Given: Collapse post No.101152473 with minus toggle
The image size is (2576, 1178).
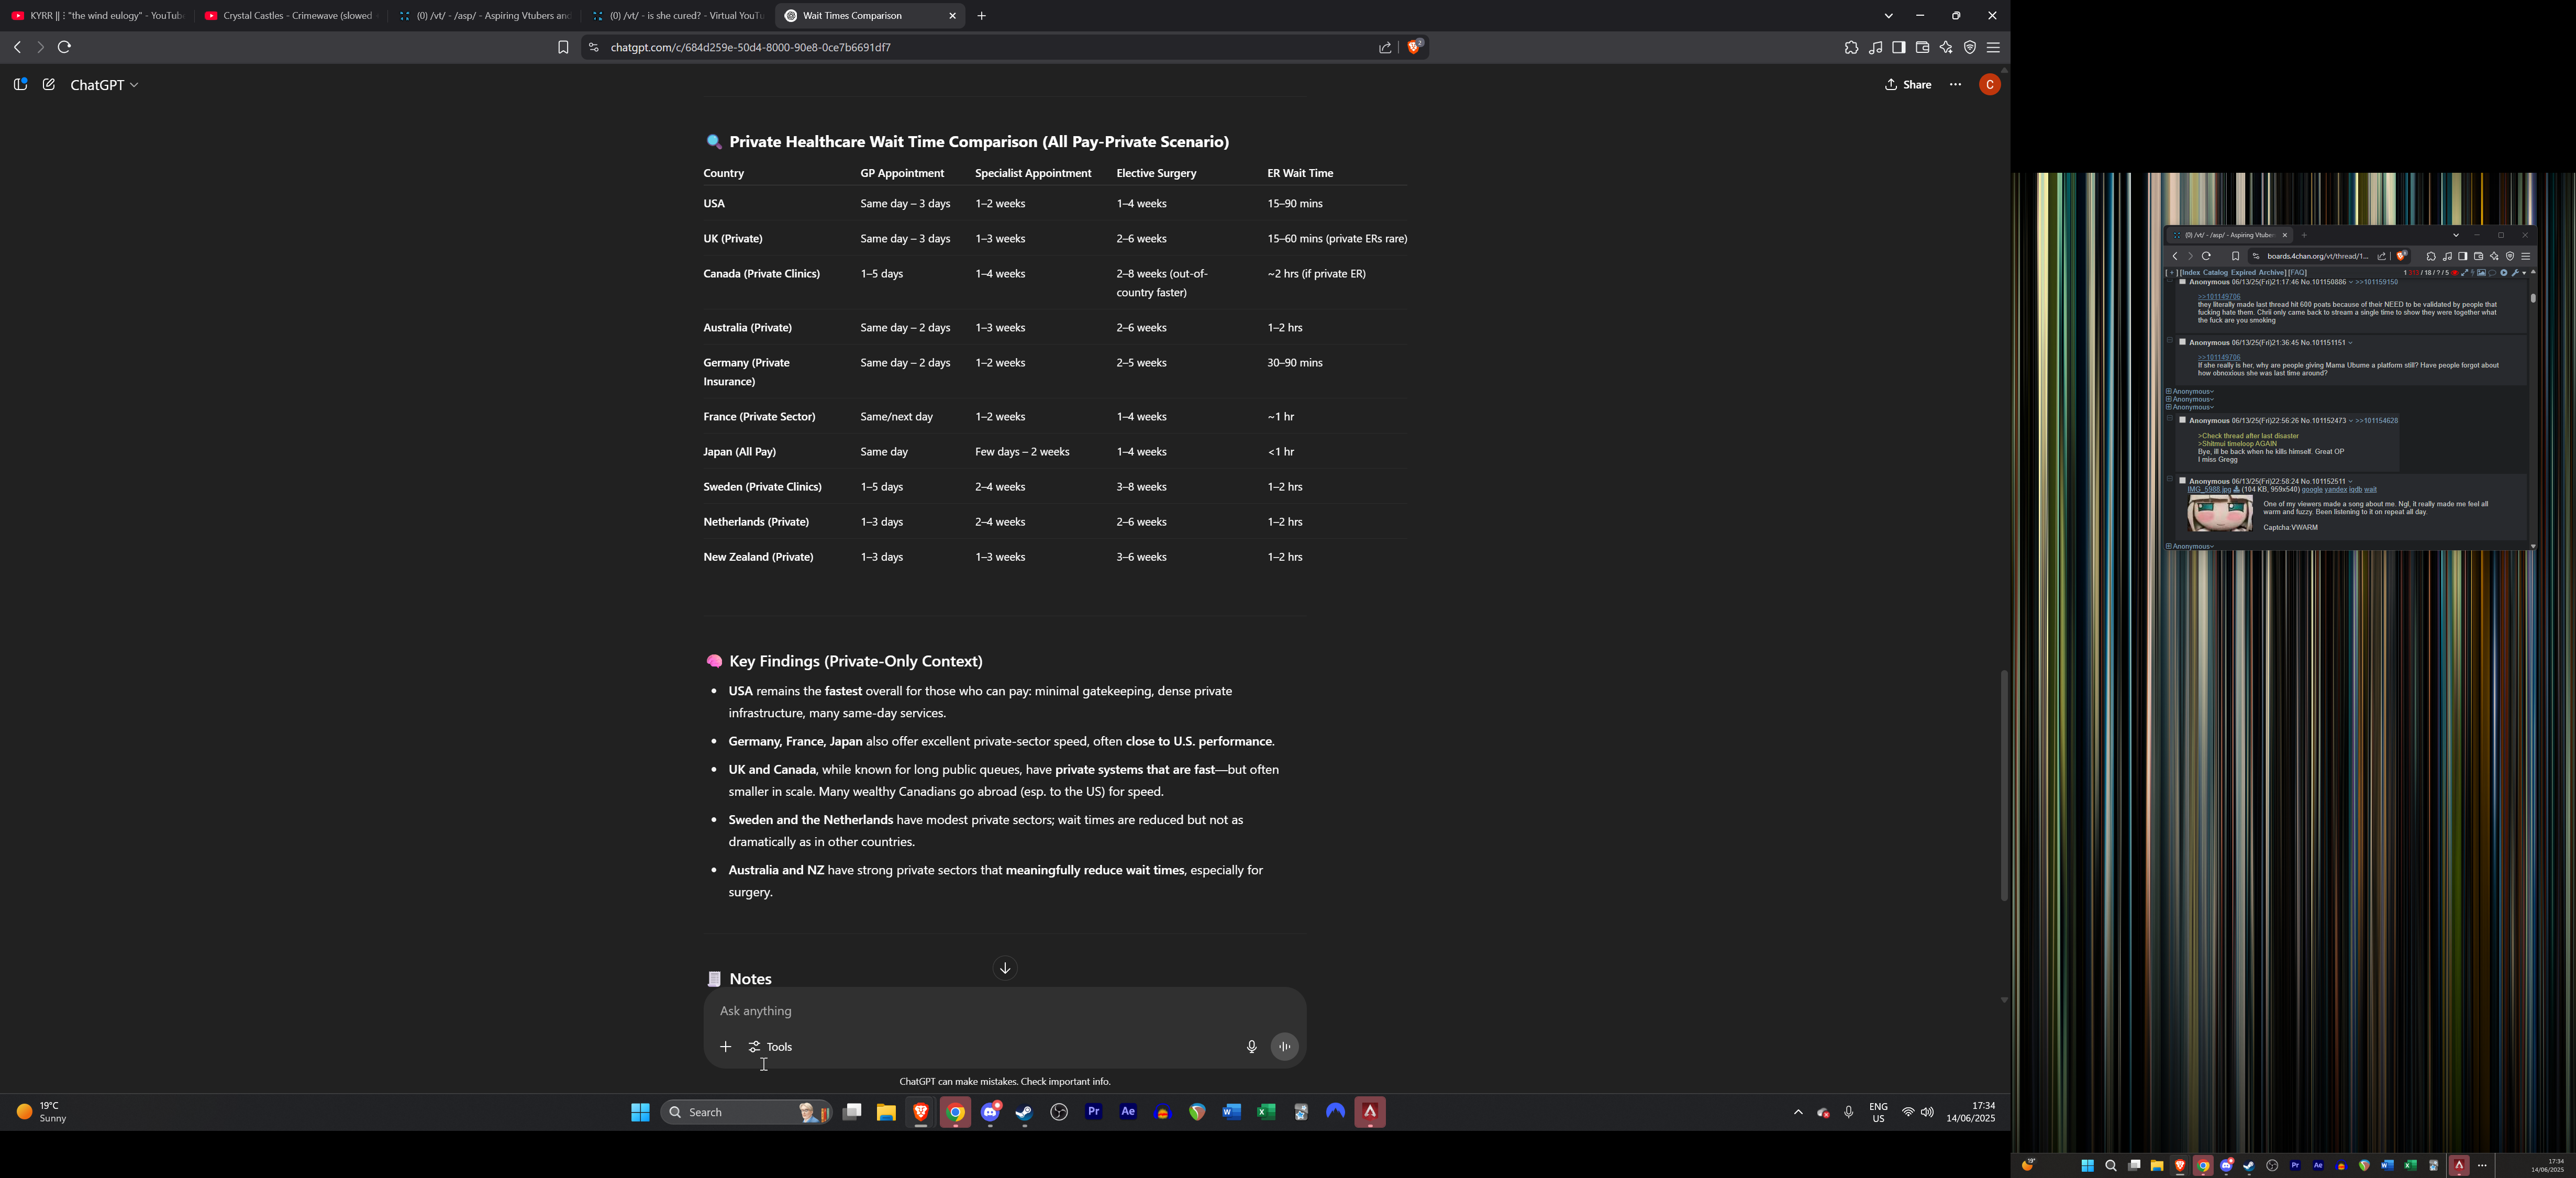Looking at the screenshot, I should pyautogui.click(x=2170, y=418).
